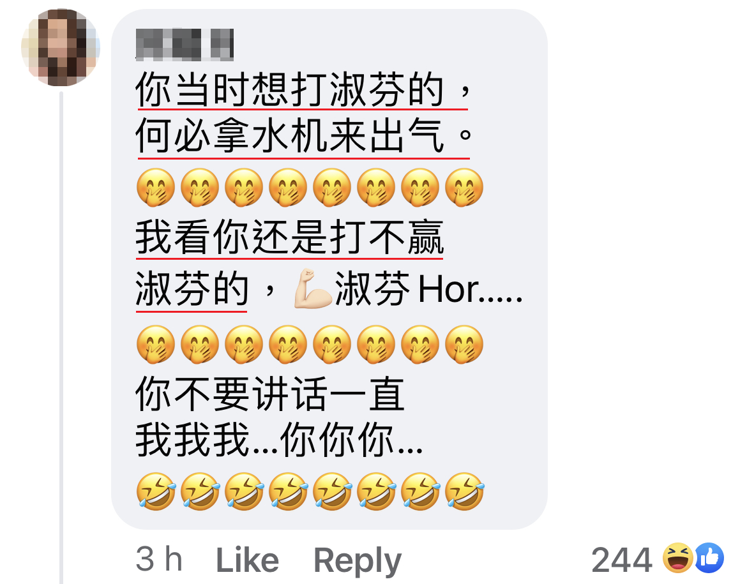Open the blurred commenter name link
The width and height of the screenshot is (747, 584).
(x=185, y=45)
